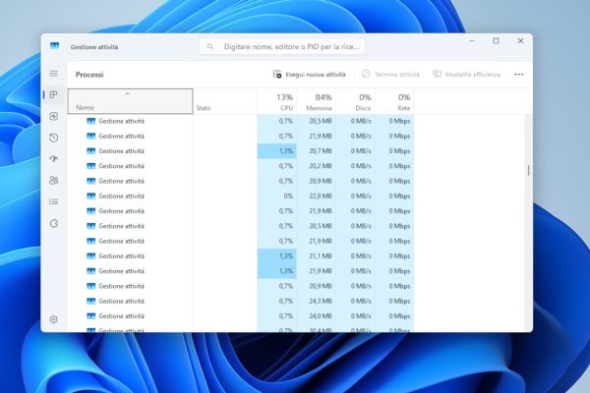Select Gestione attività row using 24,3 MB
Screen dimensions: 590x393
coord(241,301)
